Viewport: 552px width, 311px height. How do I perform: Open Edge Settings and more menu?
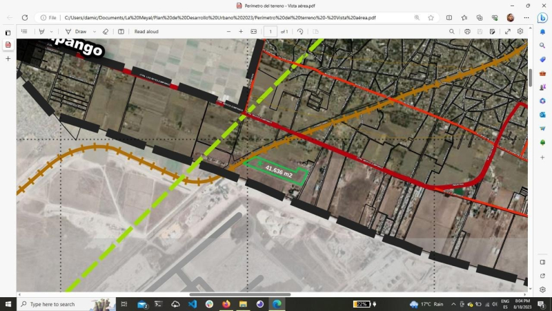(526, 18)
